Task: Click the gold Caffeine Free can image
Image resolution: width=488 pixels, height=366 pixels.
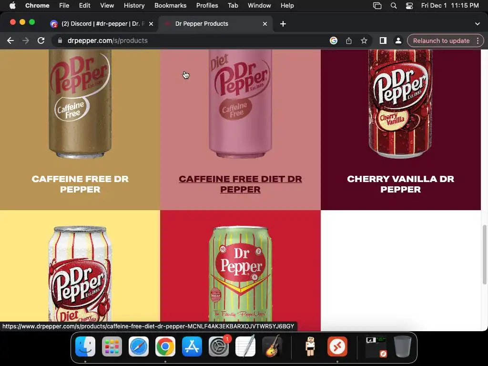Action: pos(80,103)
